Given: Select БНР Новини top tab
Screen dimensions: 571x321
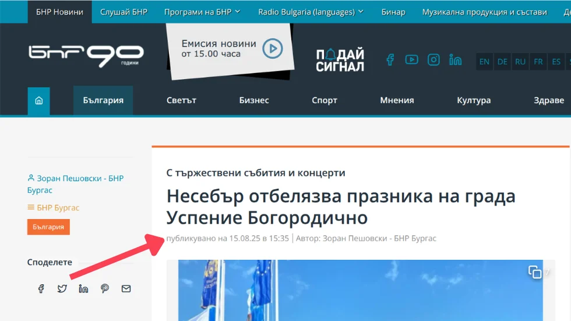Looking at the screenshot, I should coord(59,12).
